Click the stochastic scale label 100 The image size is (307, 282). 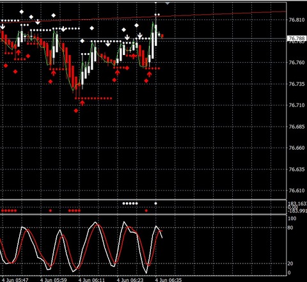tap(292, 219)
